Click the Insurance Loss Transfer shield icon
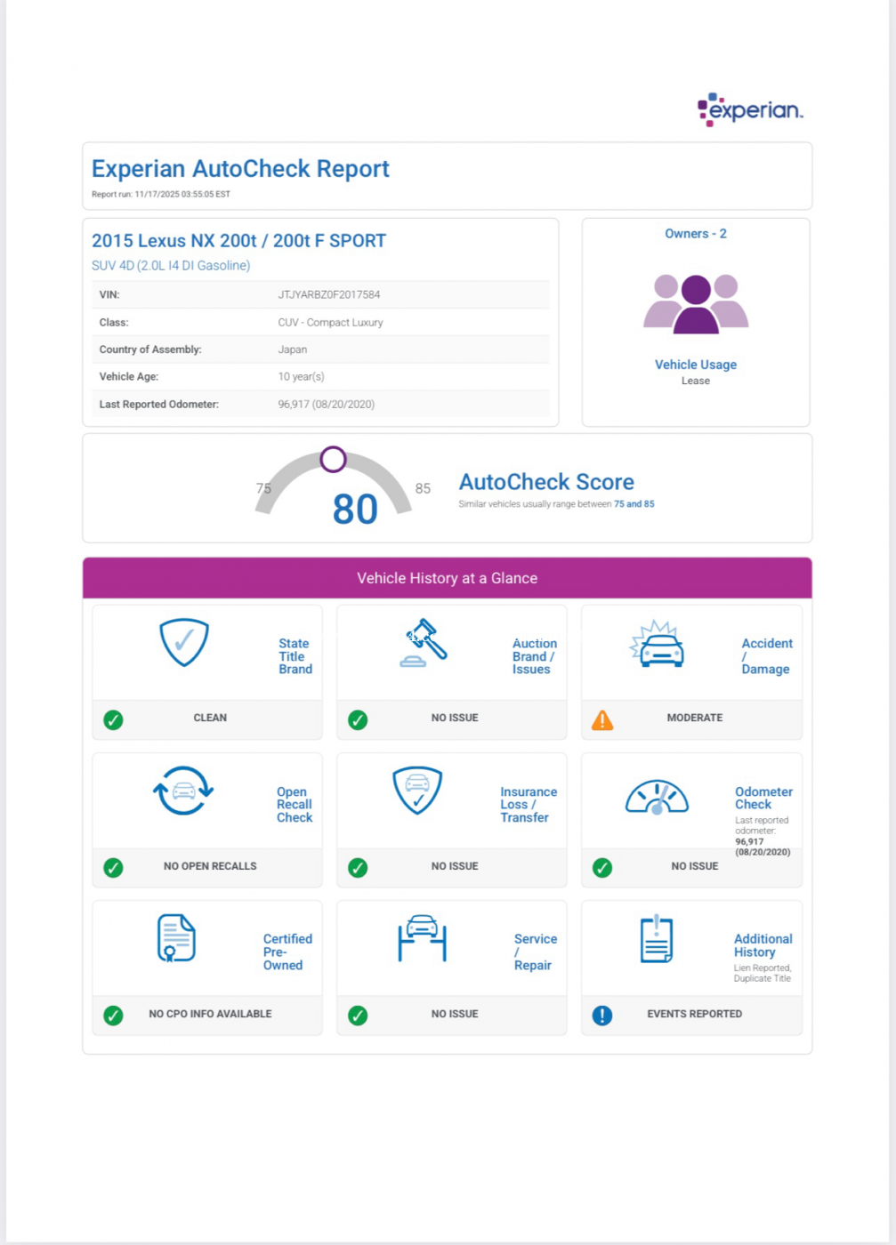Viewport: 896px width, 1245px height. tap(417, 790)
